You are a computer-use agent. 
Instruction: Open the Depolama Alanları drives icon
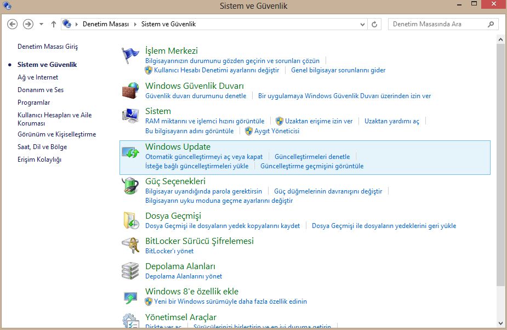[130, 271]
